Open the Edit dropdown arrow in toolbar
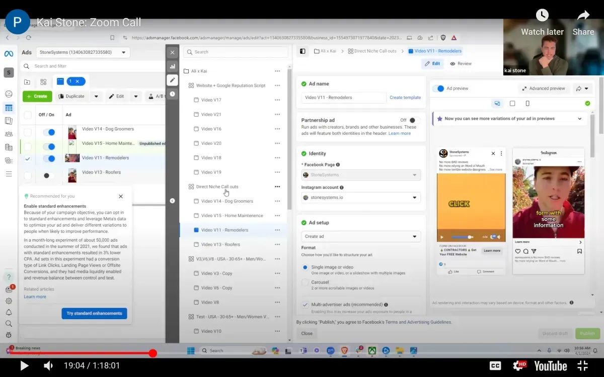 pyautogui.click(x=135, y=96)
